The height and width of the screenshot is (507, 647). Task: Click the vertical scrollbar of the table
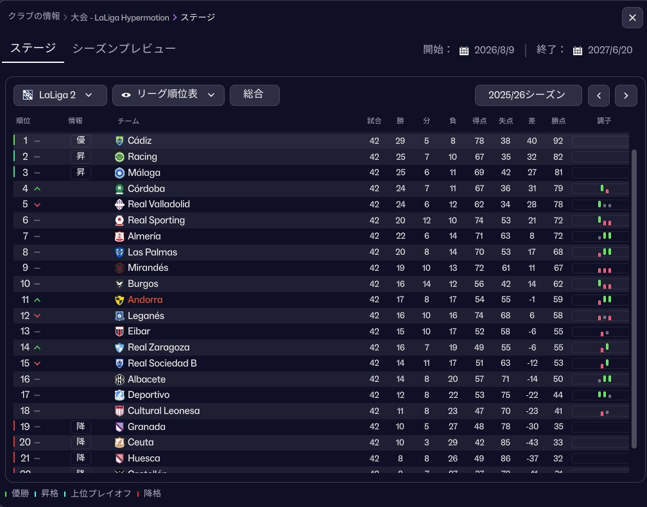[634, 295]
